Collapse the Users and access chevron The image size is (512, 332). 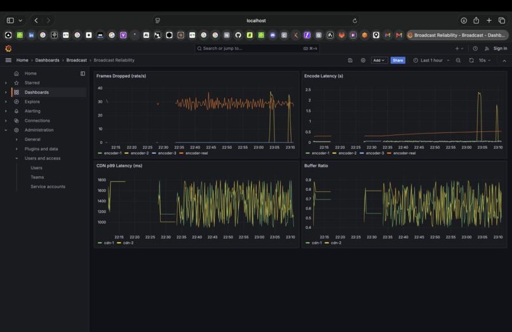pyautogui.click(x=17, y=158)
